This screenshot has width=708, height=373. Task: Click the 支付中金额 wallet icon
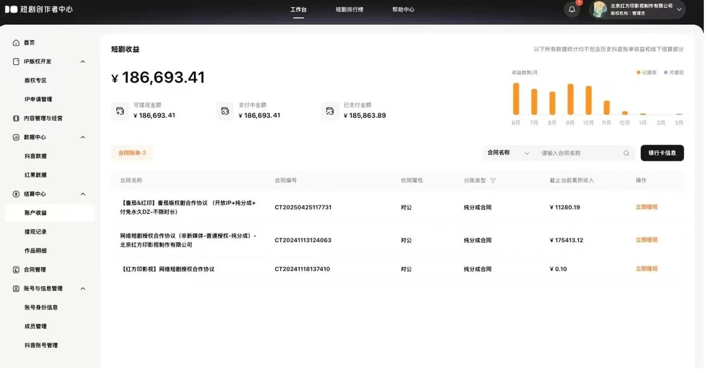(x=225, y=111)
